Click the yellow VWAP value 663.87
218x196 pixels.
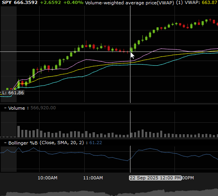click(x=209, y=2)
